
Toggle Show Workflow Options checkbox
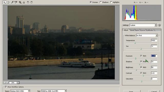[6, 87]
